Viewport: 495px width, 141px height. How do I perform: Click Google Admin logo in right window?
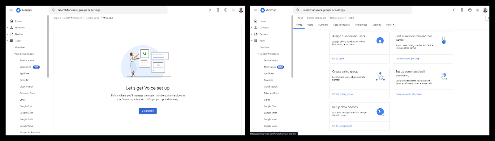click(x=268, y=10)
